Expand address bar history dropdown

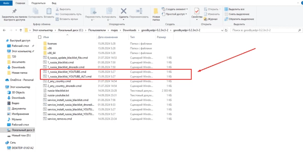coord(222,30)
